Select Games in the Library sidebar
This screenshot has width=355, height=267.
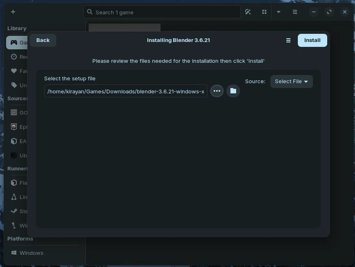tap(17, 42)
